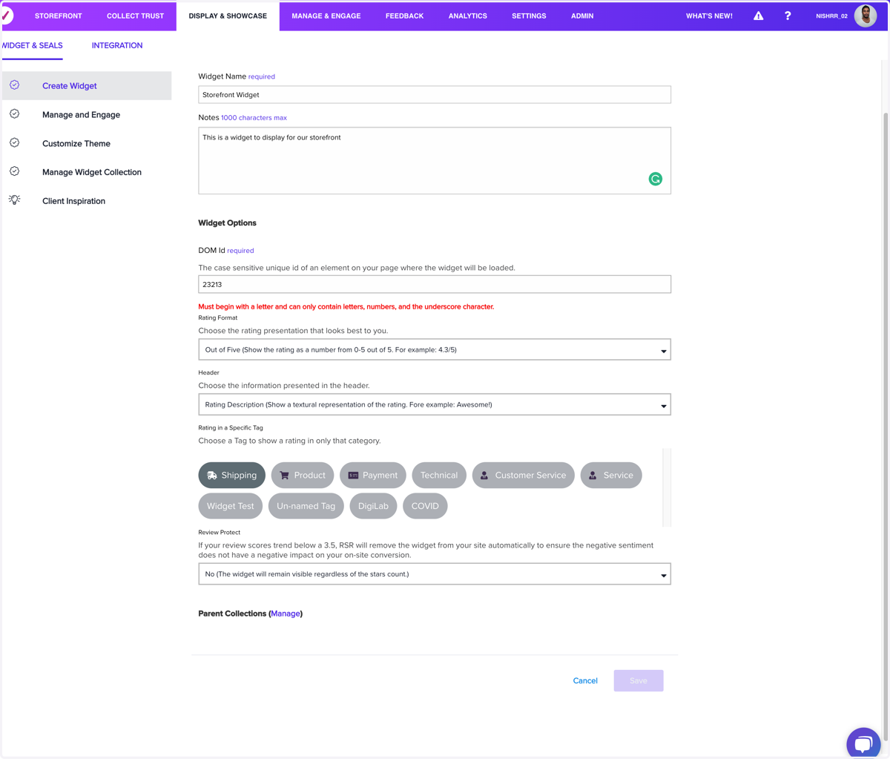Open the Manage & Engage menu
The width and height of the screenshot is (890, 759).
click(x=326, y=16)
